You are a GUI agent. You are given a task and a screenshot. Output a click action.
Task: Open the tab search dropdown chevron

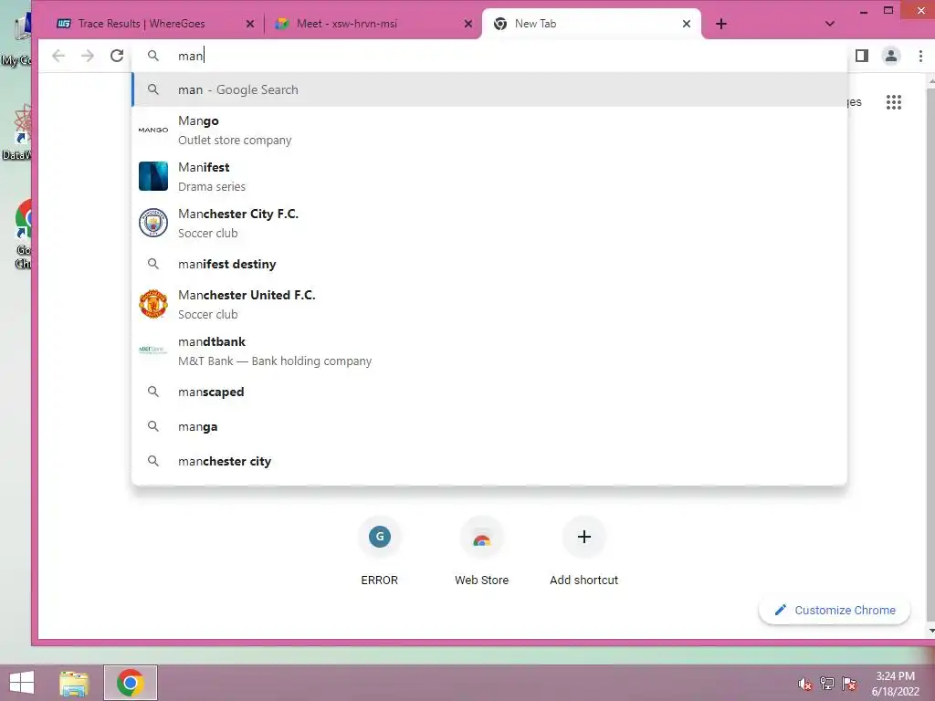829,24
